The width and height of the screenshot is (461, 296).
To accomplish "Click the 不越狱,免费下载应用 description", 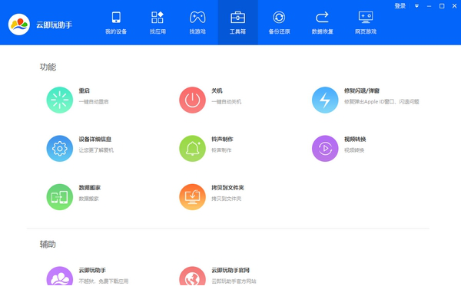I will pos(103,281).
